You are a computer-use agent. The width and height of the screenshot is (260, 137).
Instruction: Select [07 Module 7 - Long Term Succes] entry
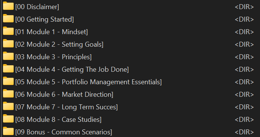(66, 107)
